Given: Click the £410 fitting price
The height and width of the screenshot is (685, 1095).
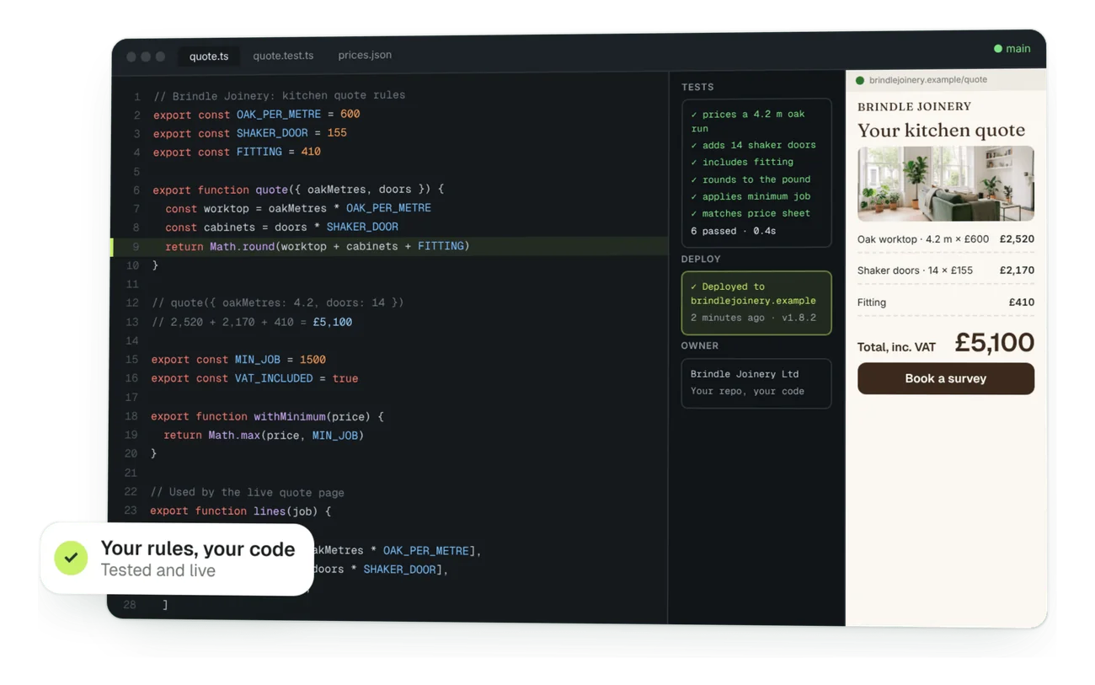Looking at the screenshot, I should (x=1022, y=302).
